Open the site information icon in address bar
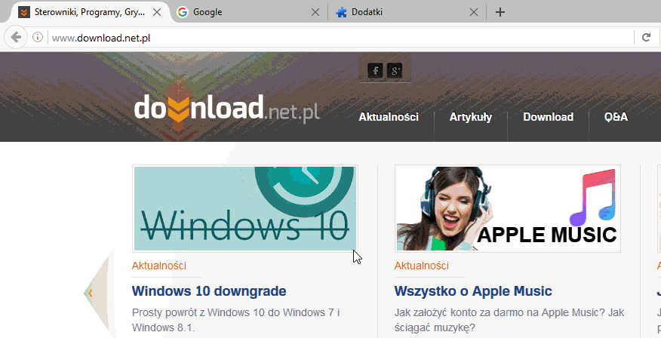This screenshot has width=661, height=338. tap(38, 38)
